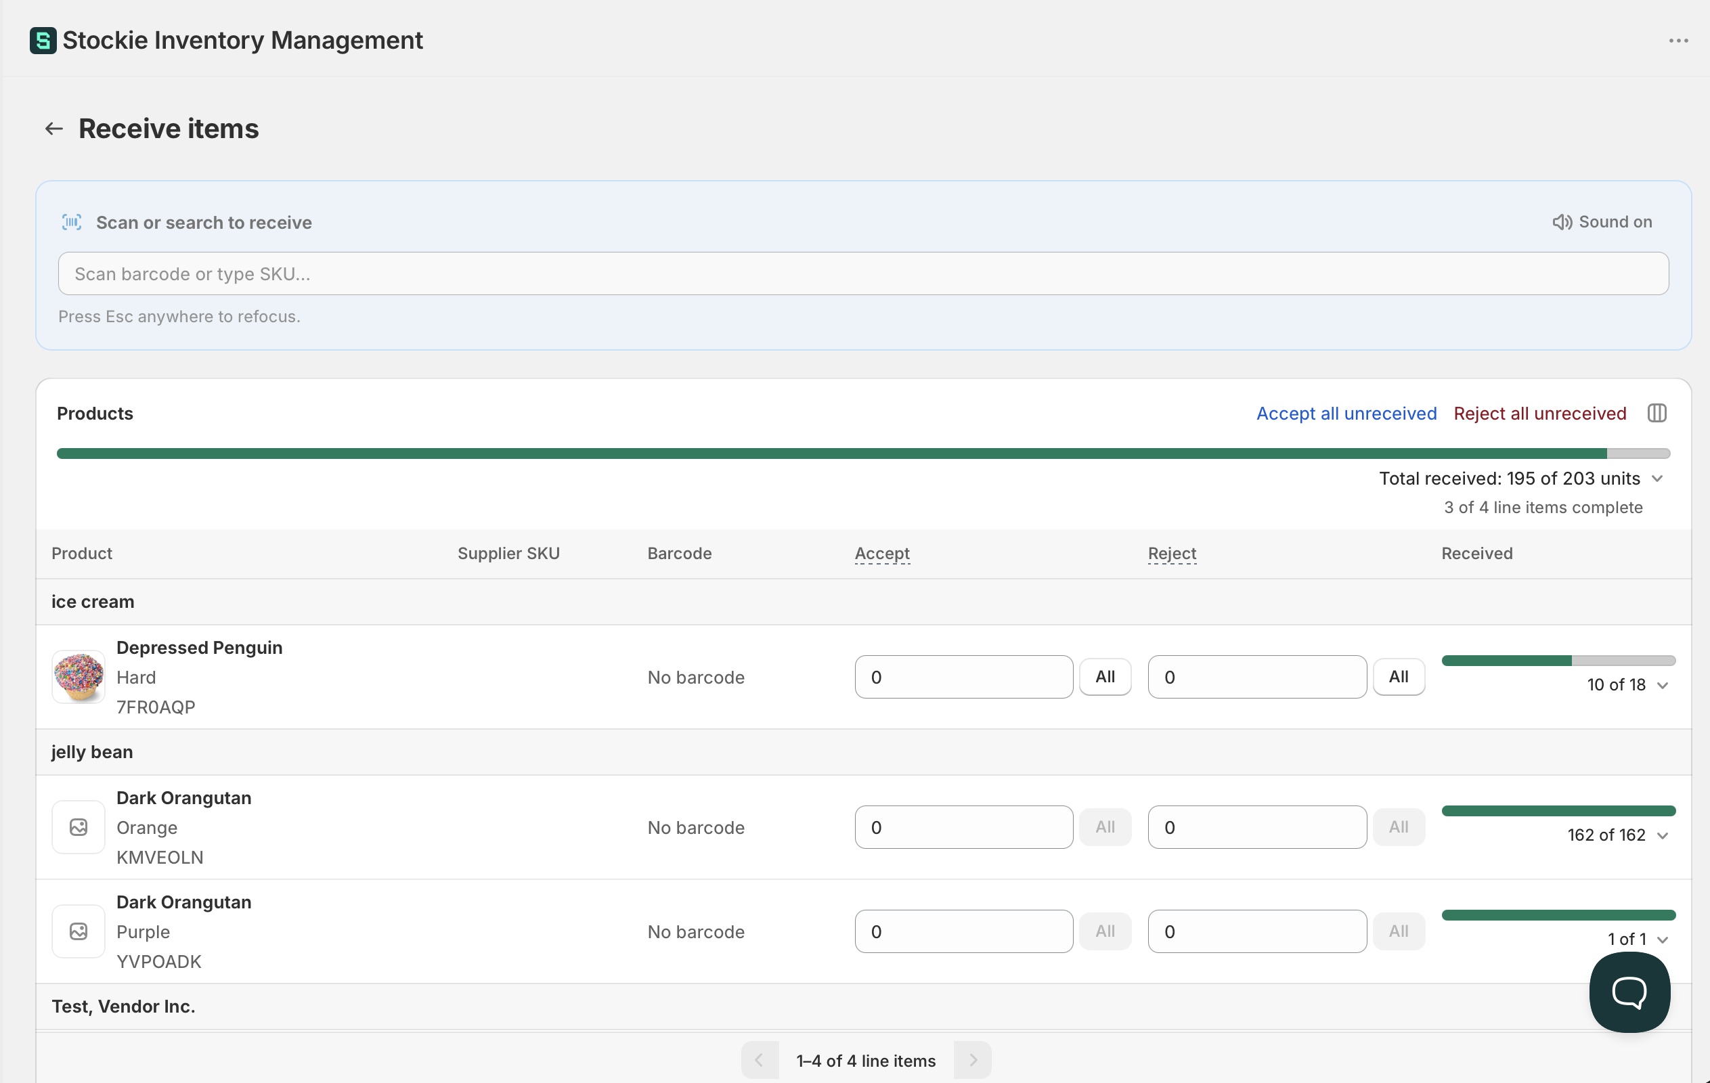This screenshot has height=1083, width=1710.
Task: Click the Supplier SKU column header
Action: point(508,553)
